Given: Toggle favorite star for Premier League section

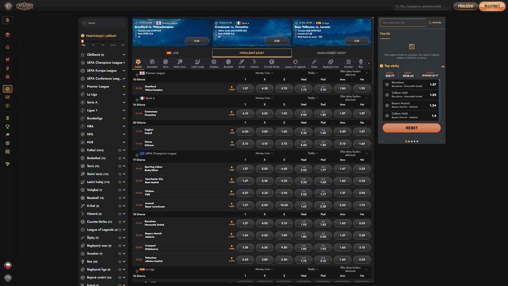Looking at the screenshot, I should [137, 74].
